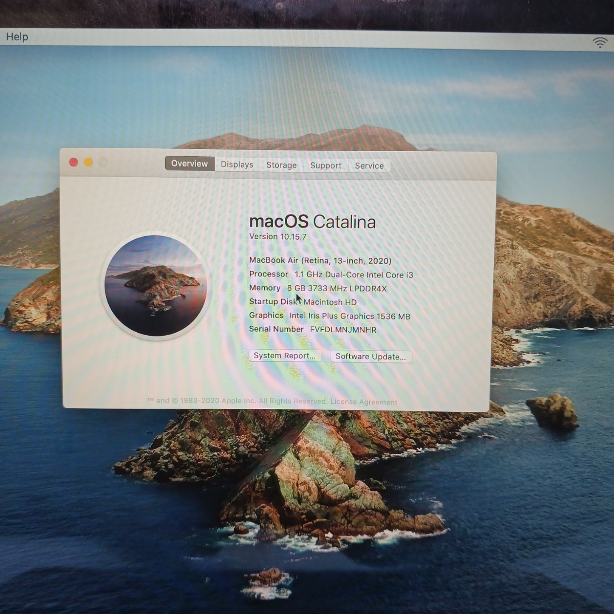The width and height of the screenshot is (614, 614).
Task: Click the Macintosh HD startup disk entry
Action: coord(330,302)
